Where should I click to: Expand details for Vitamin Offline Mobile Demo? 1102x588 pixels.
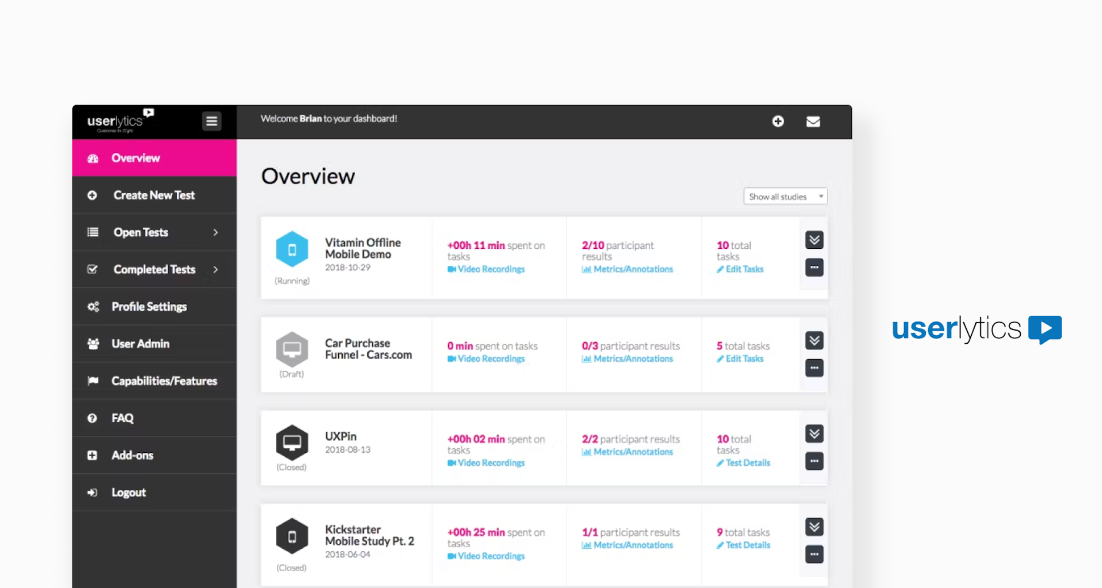pyautogui.click(x=814, y=240)
